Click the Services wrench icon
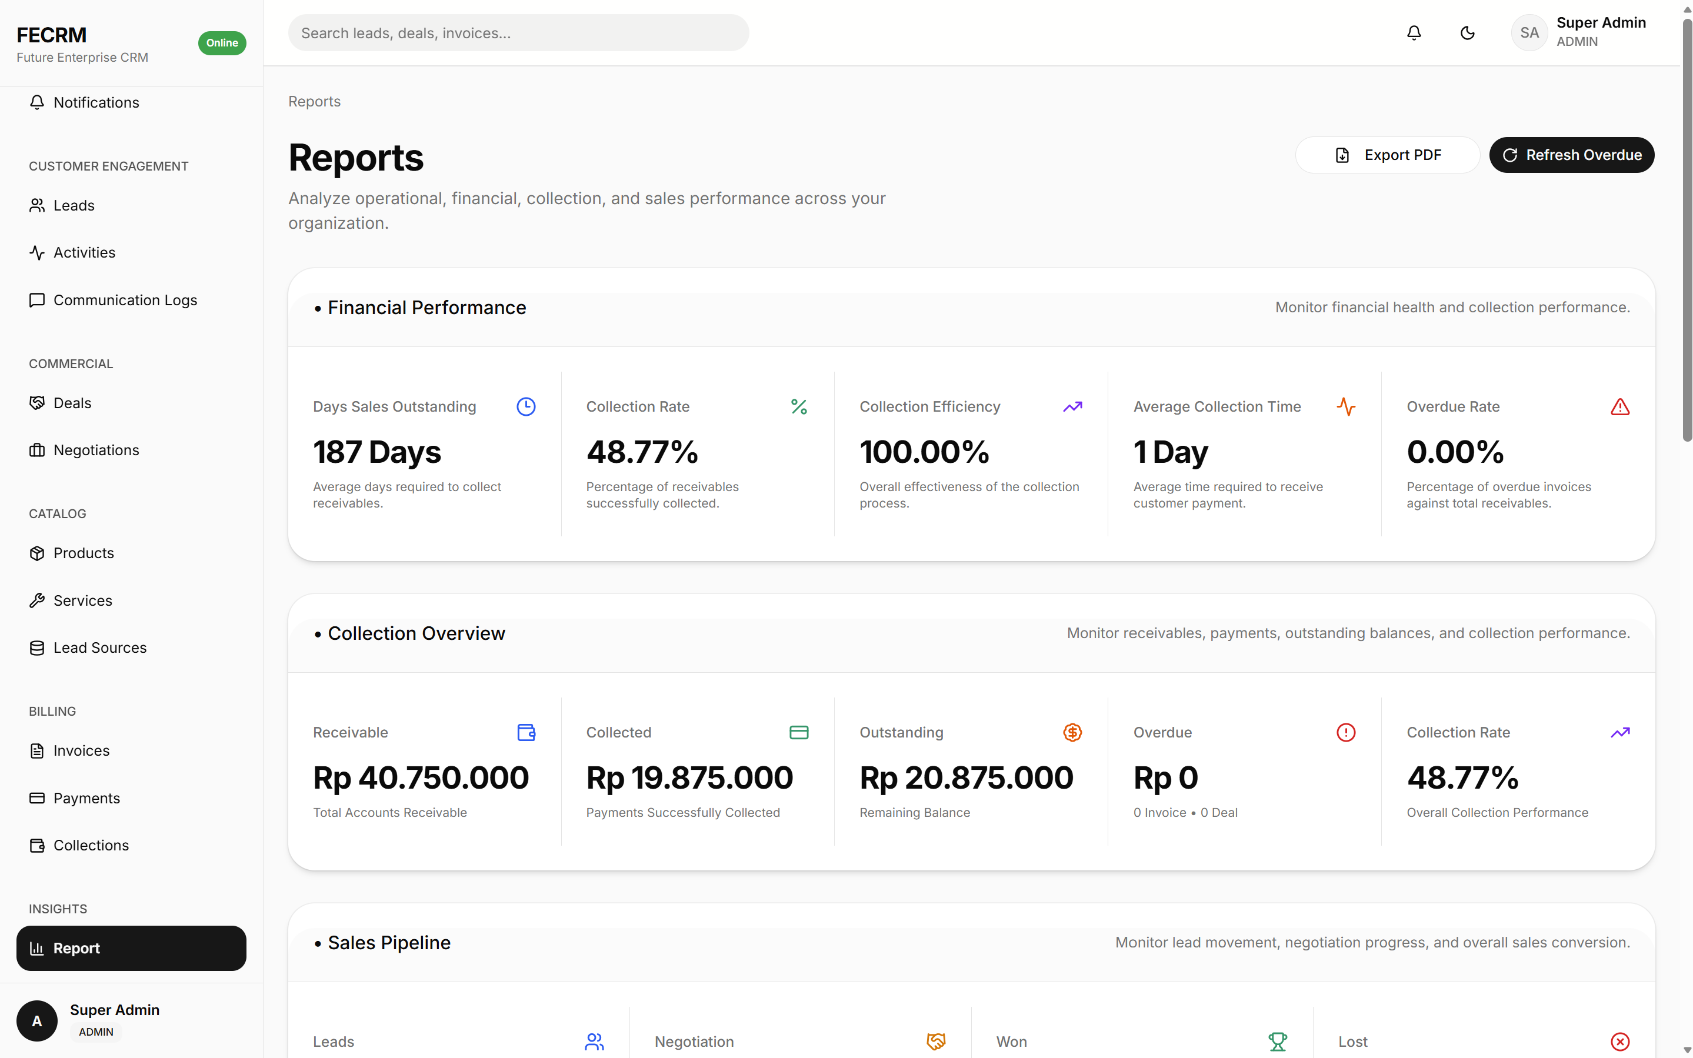Screen dimensions: 1693x1058 pos(37,600)
